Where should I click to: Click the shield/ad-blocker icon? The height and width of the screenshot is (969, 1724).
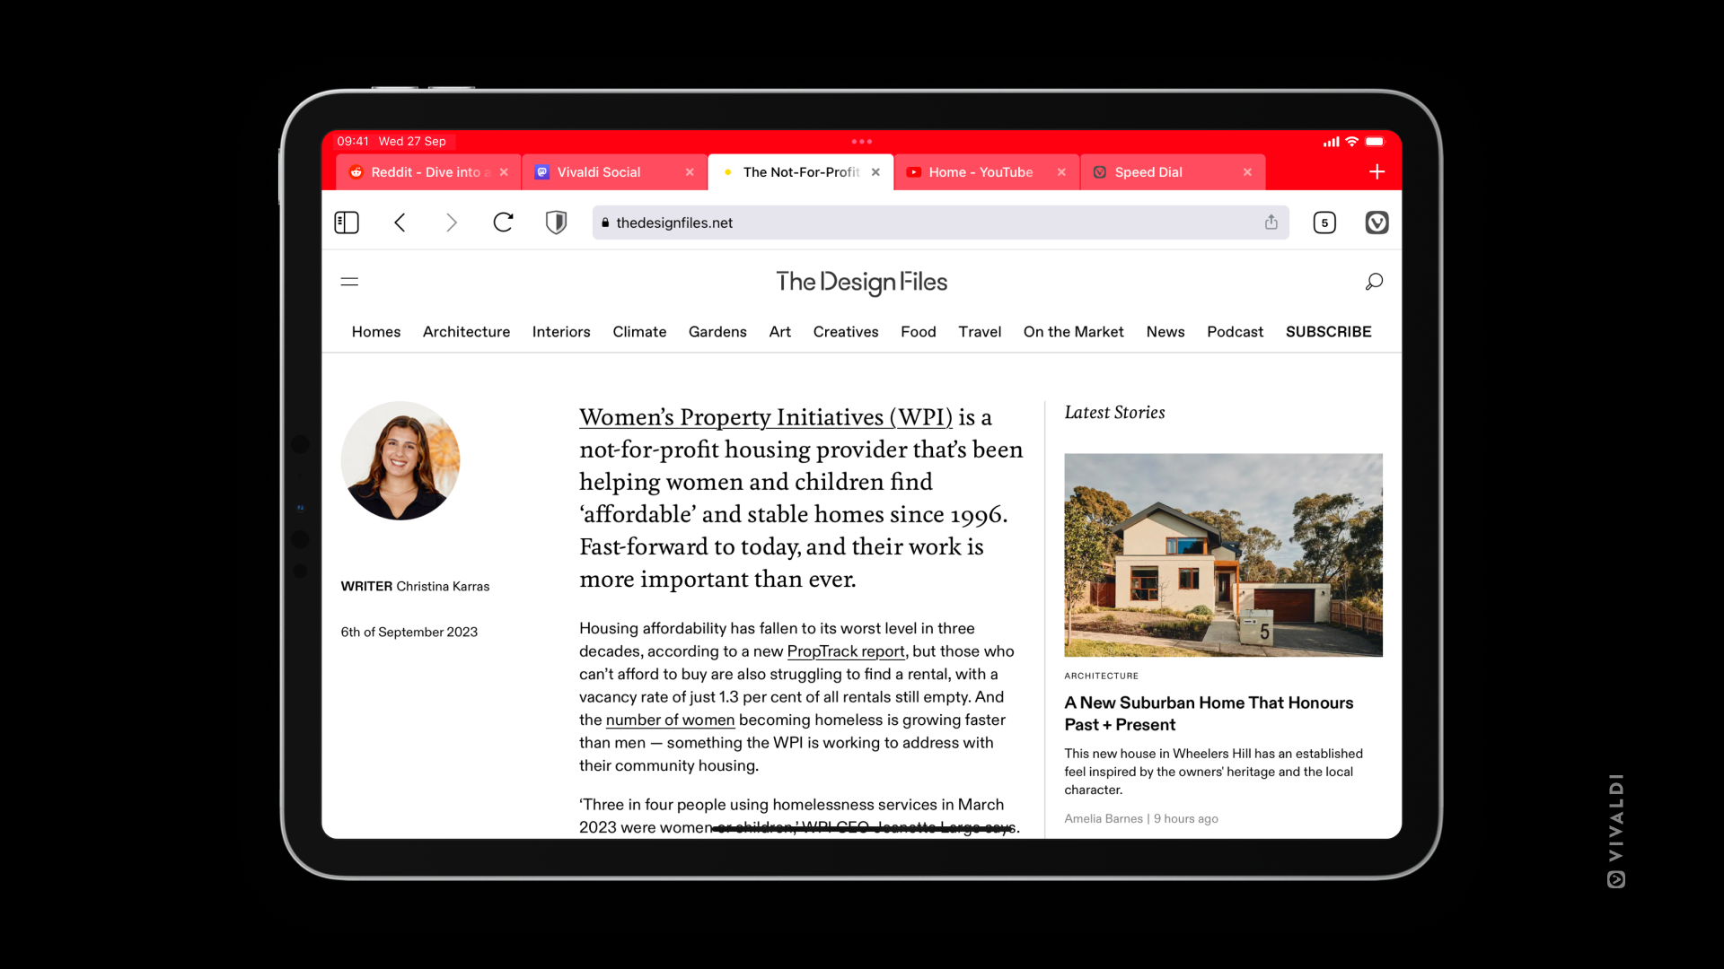pyautogui.click(x=555, y=222)
